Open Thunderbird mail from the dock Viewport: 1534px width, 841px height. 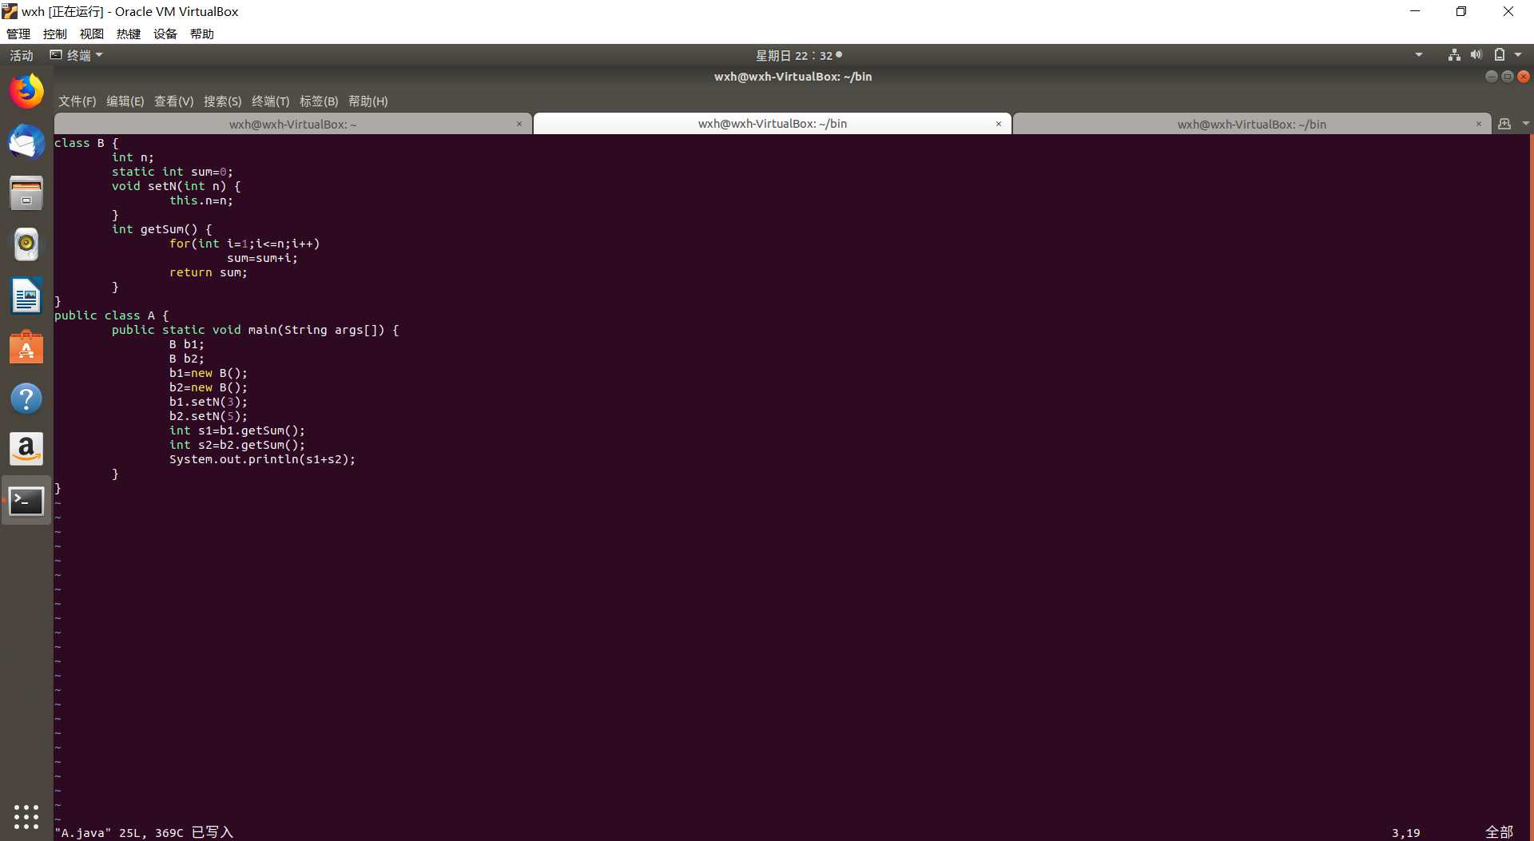[x=26, y=142]
